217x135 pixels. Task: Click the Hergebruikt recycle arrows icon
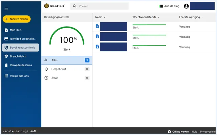46,69
